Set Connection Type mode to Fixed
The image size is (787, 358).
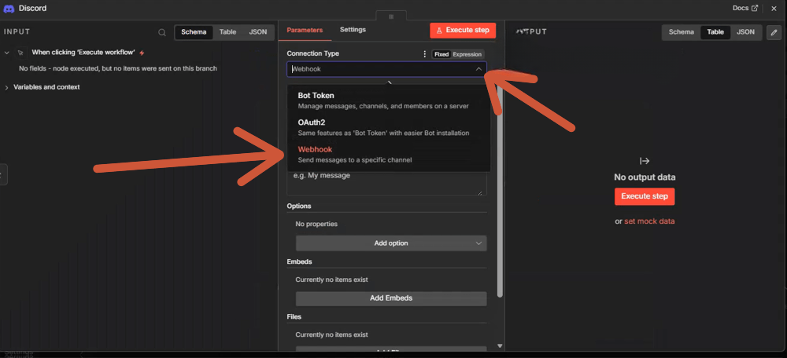click(442, 54)
